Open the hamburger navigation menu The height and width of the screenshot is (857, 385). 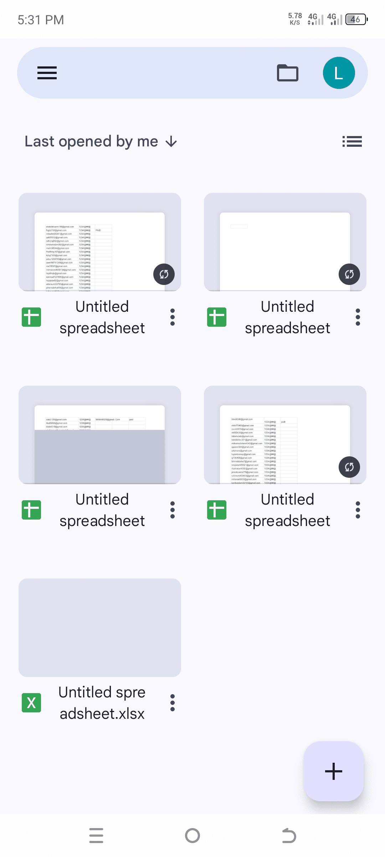(47, 73)
